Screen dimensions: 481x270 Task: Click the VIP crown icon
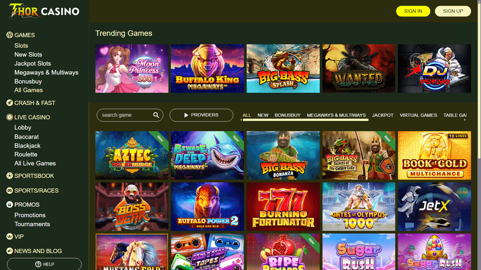(10, 236)
